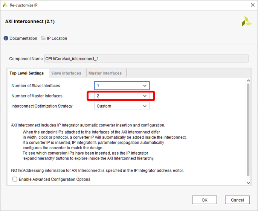Click the Vivado icon in the title bar
258x211 pixels.
point(5,5)
